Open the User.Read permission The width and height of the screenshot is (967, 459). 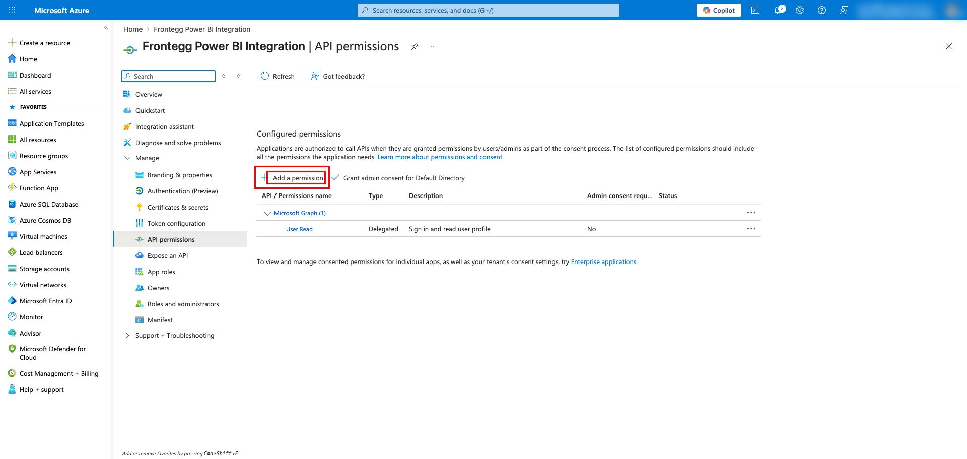pyautogui.click(x=299, y=229)
